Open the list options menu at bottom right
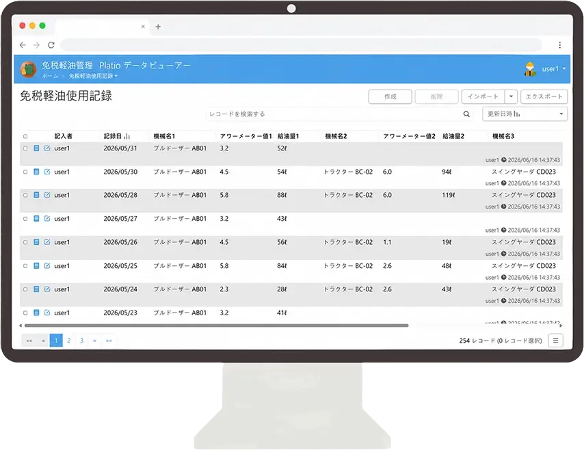Viewport: 584px width, 450px height. [555, 341]
